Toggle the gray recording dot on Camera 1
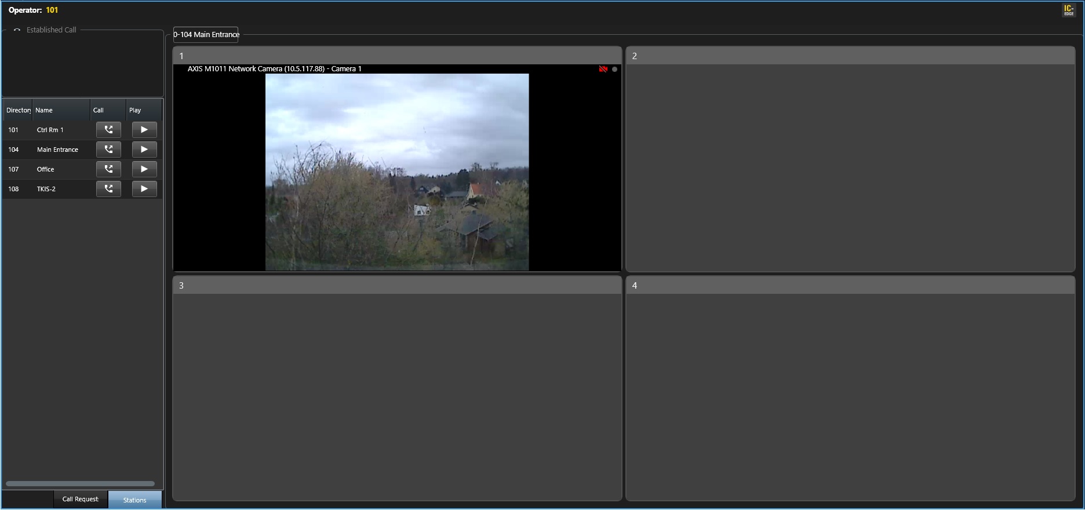This screenshot has height=510, width=1085. (614, 69)
